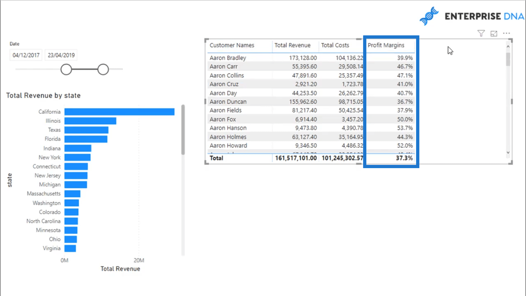Image resolution: width=526 pixels, height=296 pixels.
Task: Open the table visual's Filters icon
Action: (481, 33)
